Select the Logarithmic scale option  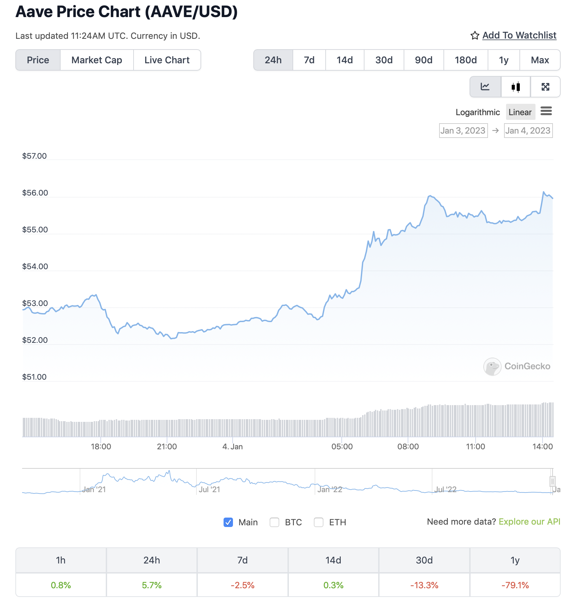478,112
